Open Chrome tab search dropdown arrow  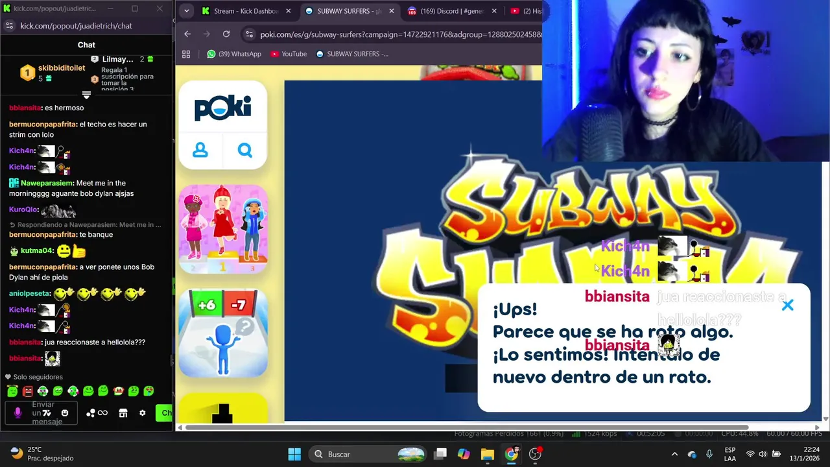pos(187,11)
